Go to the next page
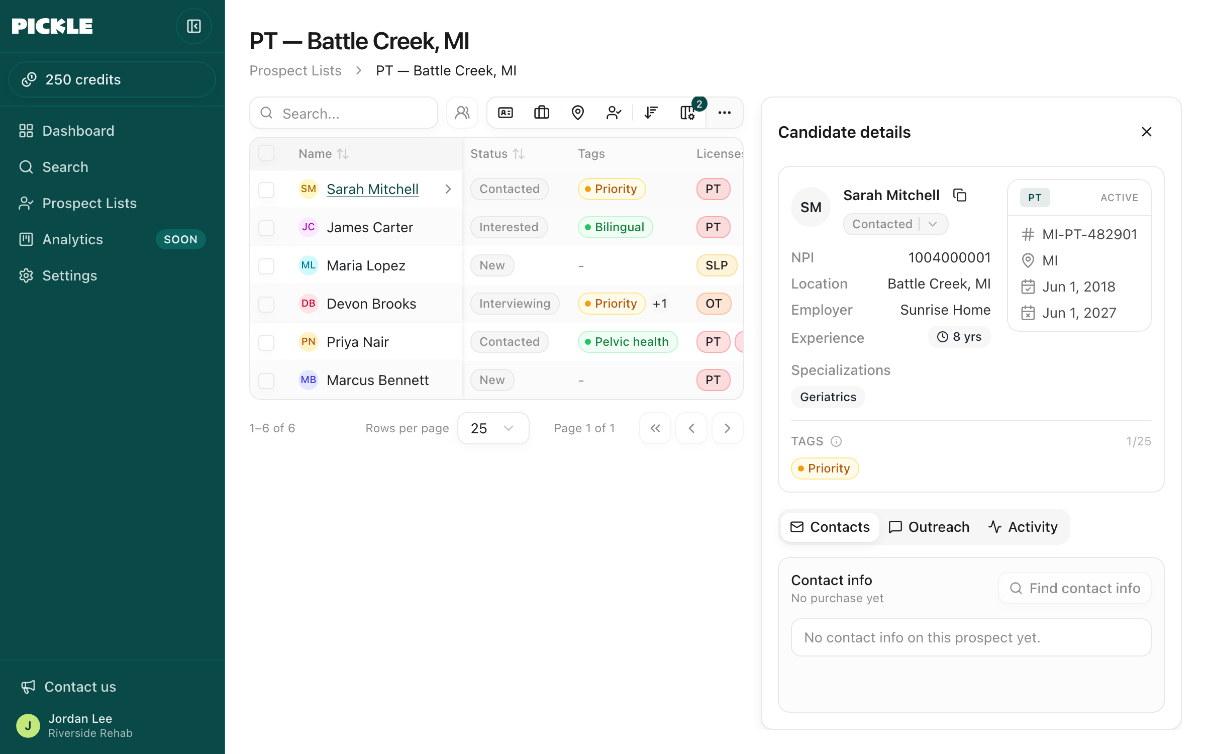1206x754 pixels. (727, 428)
